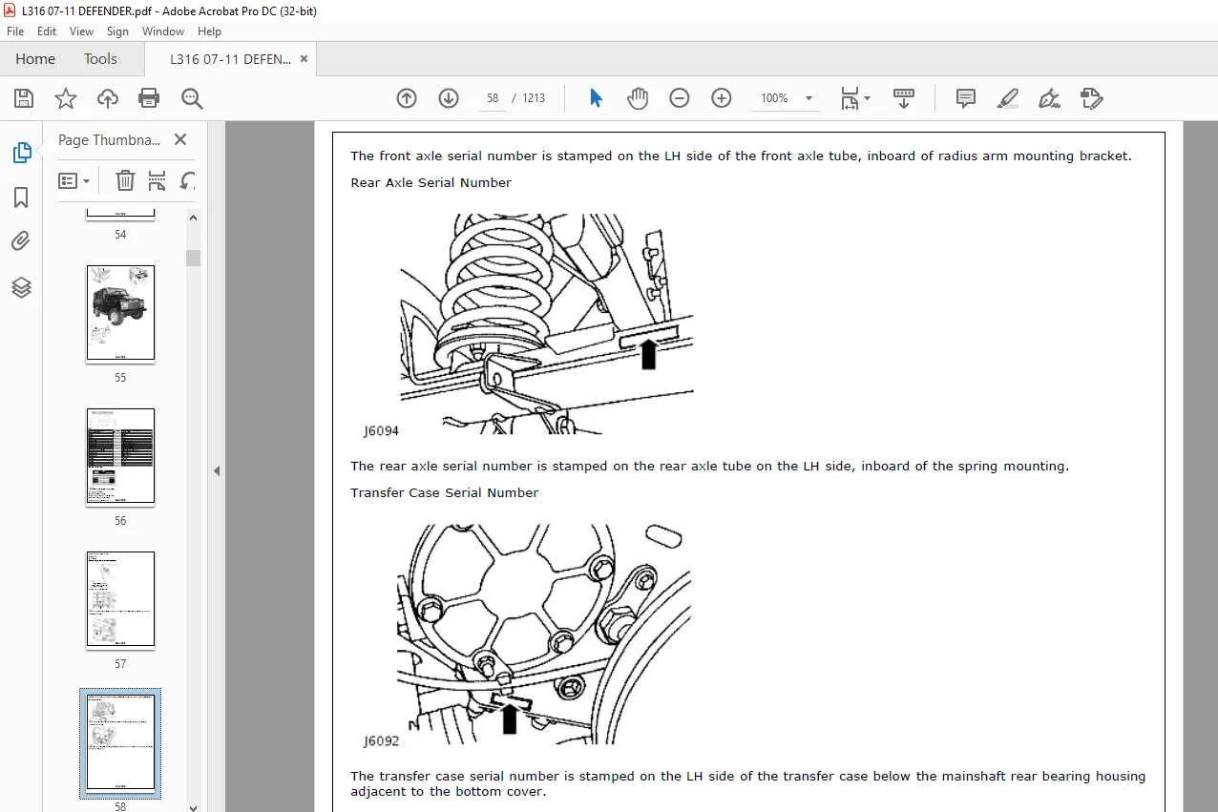The width and height of the screenshot is (1218, 812).
Task: Select the highlighter pen tool
Action: [x=1008, y=98]
